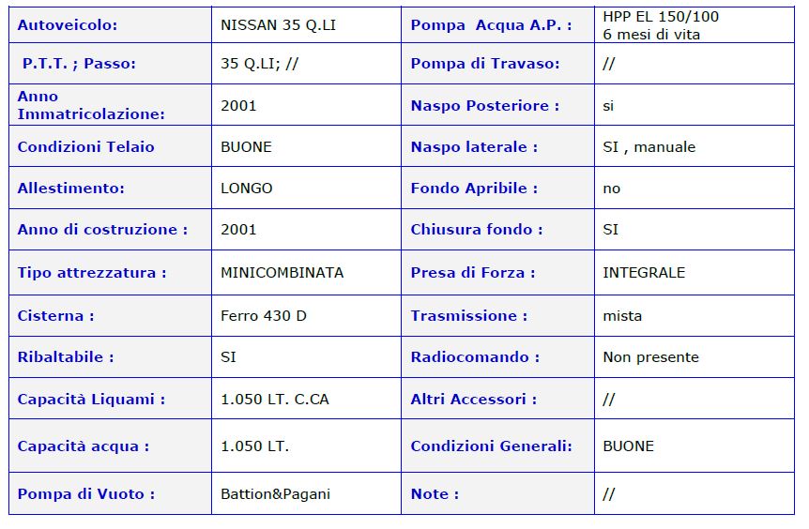The width and height of the screenshot is (809, 529).
Task: Click the Naspo Posteriore label
Action: click(x=485, y=105)
